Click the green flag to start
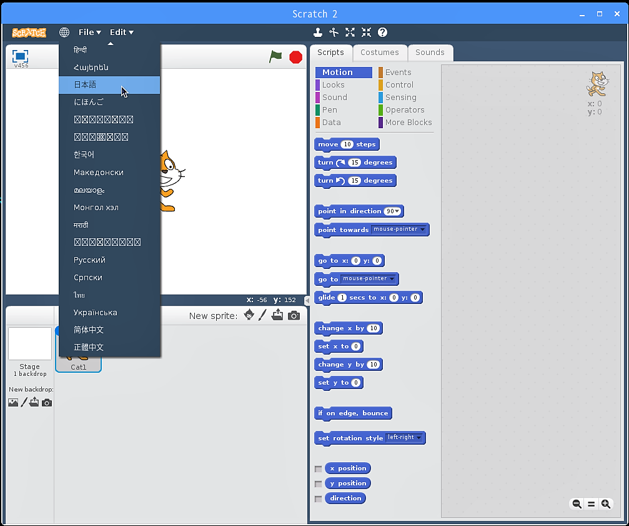The image size is (629, 526). [x=275, y=57]
